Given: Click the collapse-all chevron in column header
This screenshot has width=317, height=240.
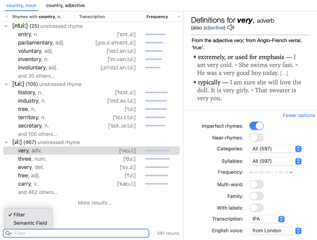Looking at the screenshot, I should coord(6,17).
